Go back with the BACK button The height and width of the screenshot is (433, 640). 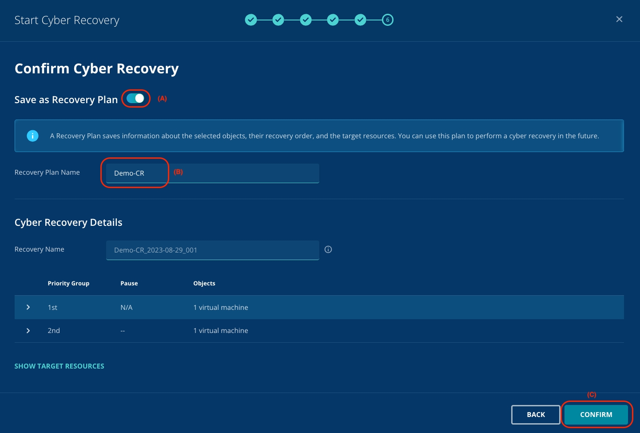(x=536, y=414)
